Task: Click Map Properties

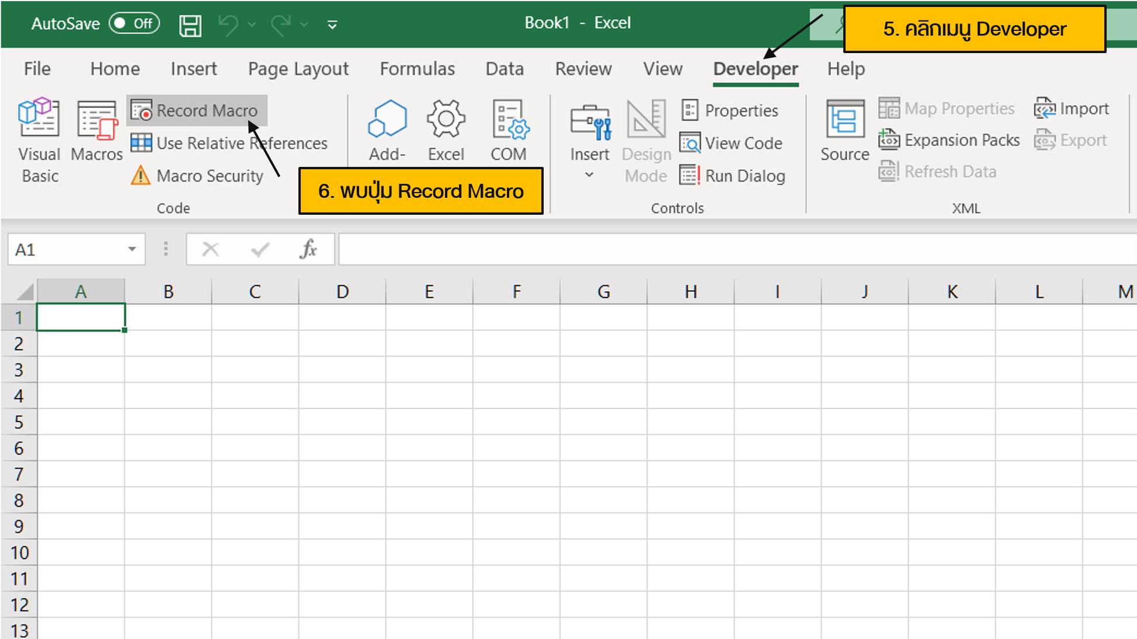Action: 947,109
